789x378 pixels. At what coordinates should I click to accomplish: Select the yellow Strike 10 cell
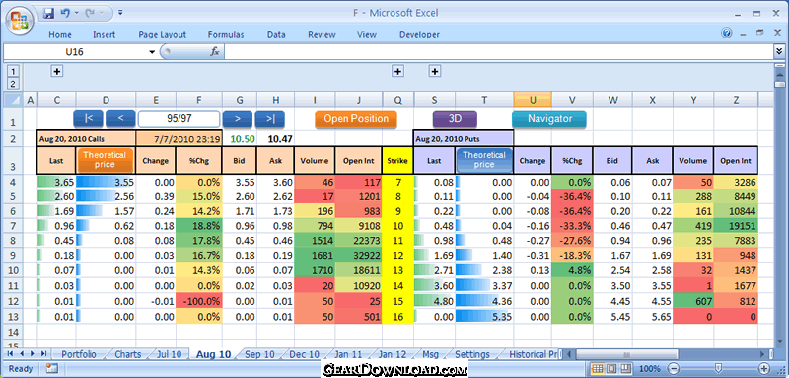tap(398, 226)
